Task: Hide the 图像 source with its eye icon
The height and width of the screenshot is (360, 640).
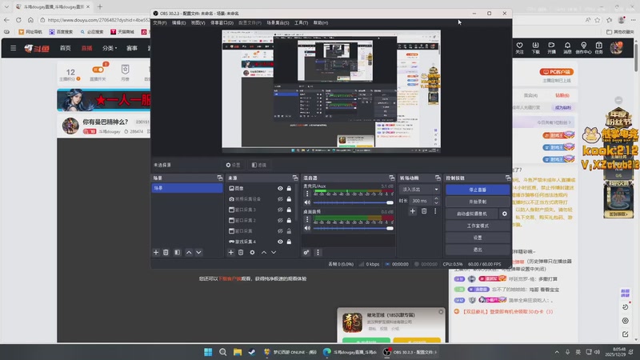Action: click(280, 189)
